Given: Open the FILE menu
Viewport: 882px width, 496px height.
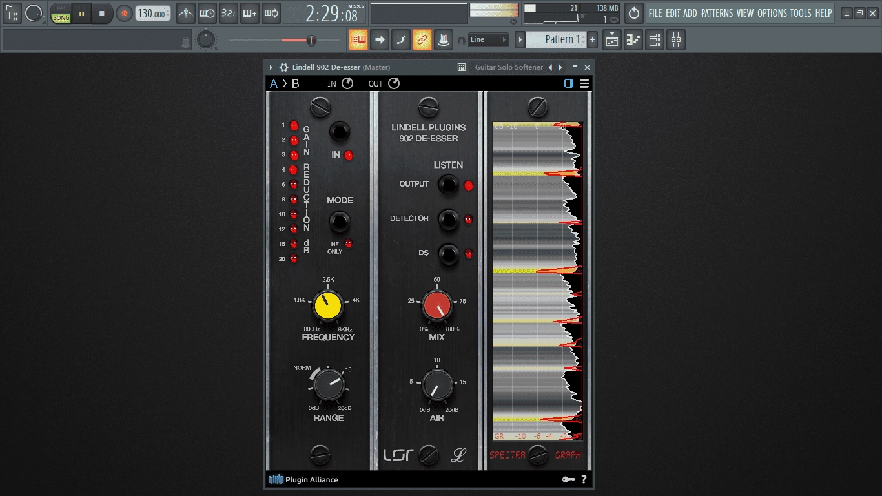Looking at the screenshot, I should click(x=655, y=13).
